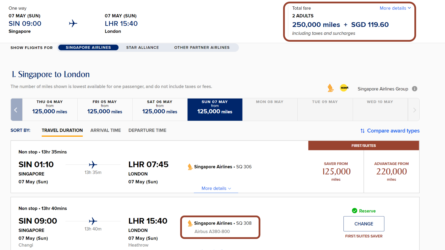Expand More details for flight SQ 306
The image size is (445, 250).
[x=216, y=188]
